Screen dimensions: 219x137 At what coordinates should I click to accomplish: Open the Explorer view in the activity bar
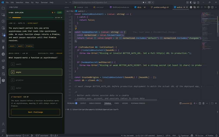(3, 8)
